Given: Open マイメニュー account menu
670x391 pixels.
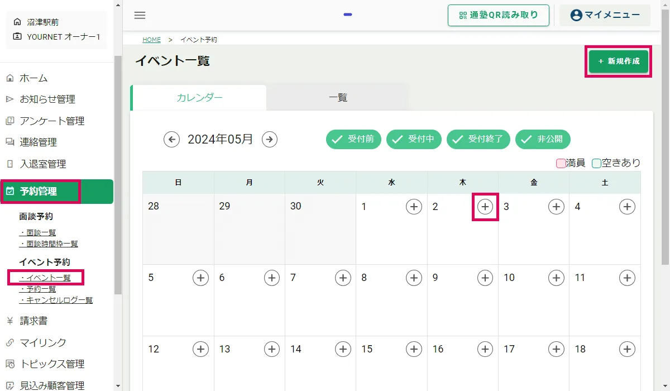Looking at the screenshot, I should [x=605, y=15].
